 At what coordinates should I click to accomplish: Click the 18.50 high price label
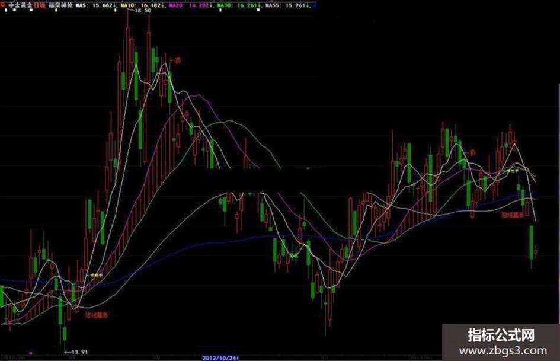pos(142,10)
